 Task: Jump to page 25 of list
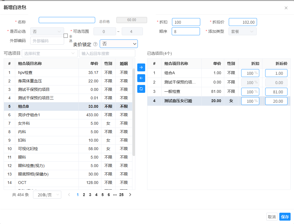[121, 195]
